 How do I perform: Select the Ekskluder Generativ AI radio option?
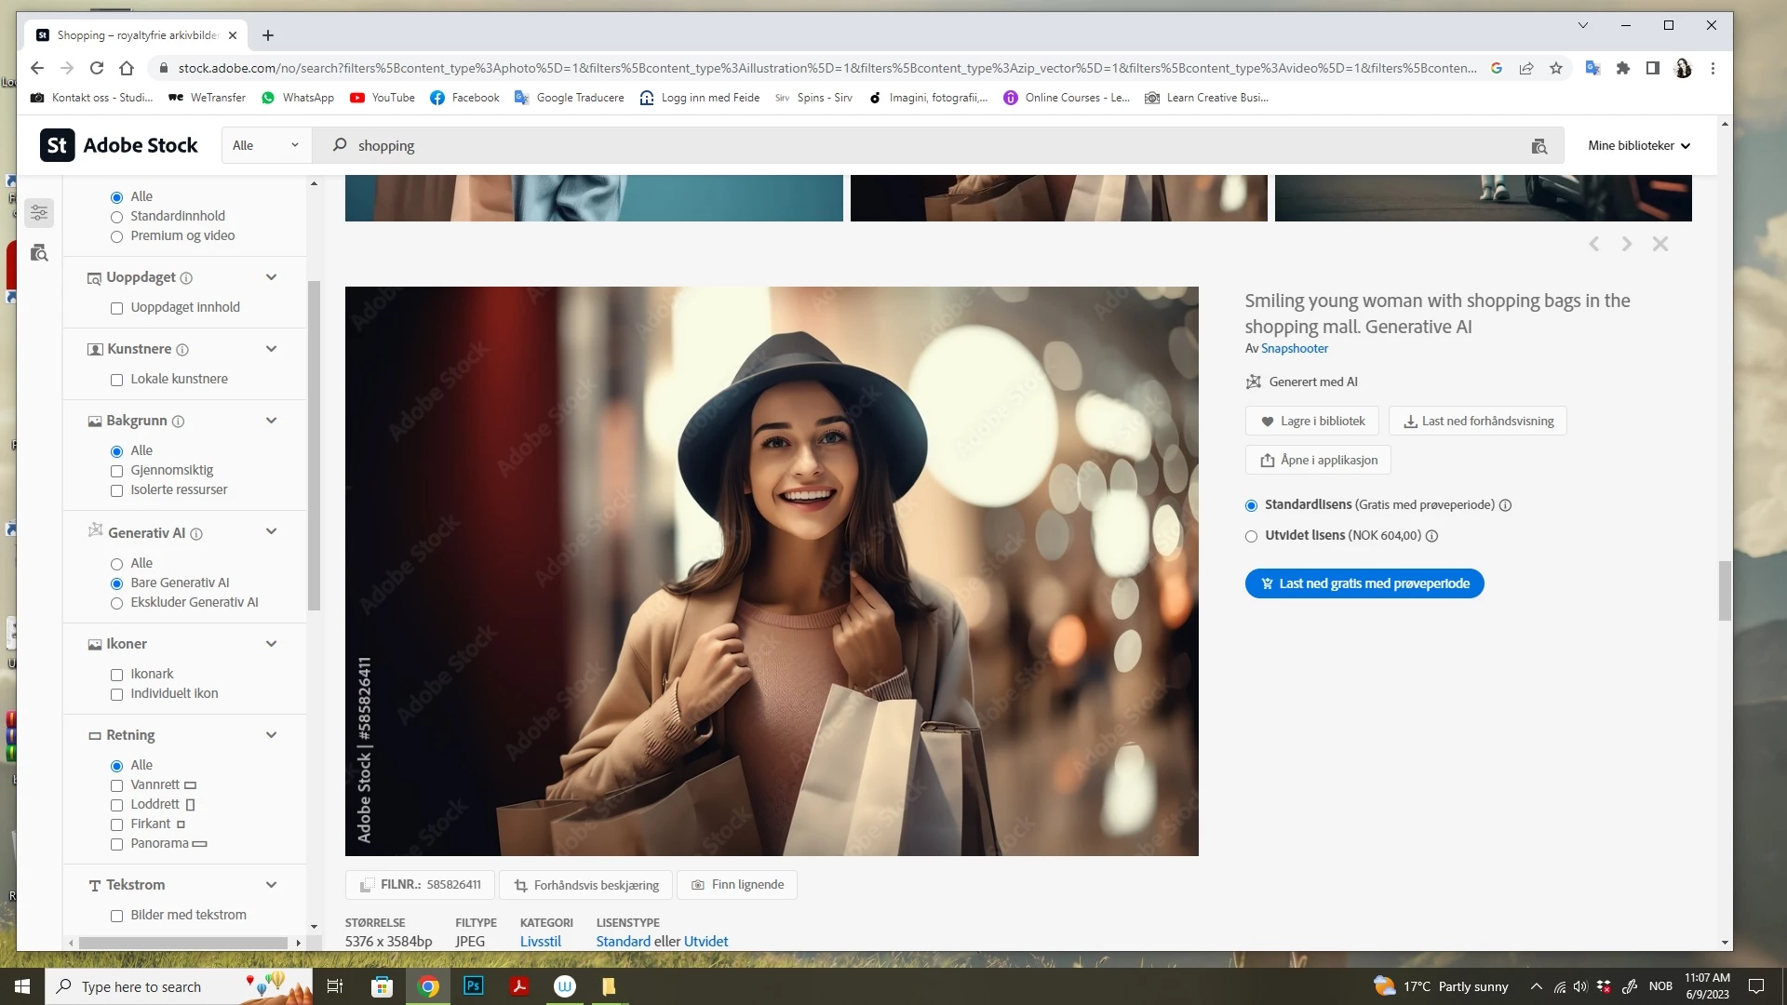pyautogui.click(x=117, y=603)
